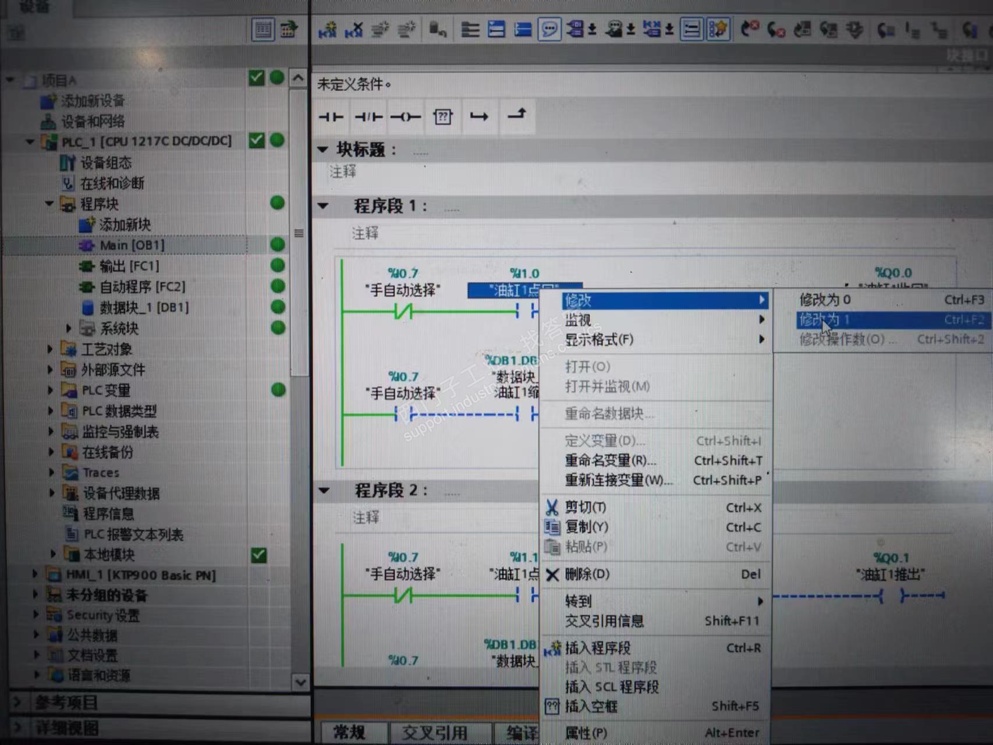Select 输出 [FC1] block in tree
Viewport: 993px width, 745px height.
[x=129, y=266]
